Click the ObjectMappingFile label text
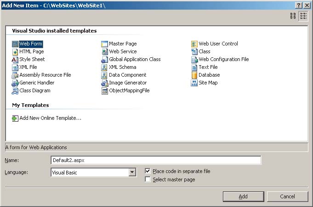 pos(129,90)
